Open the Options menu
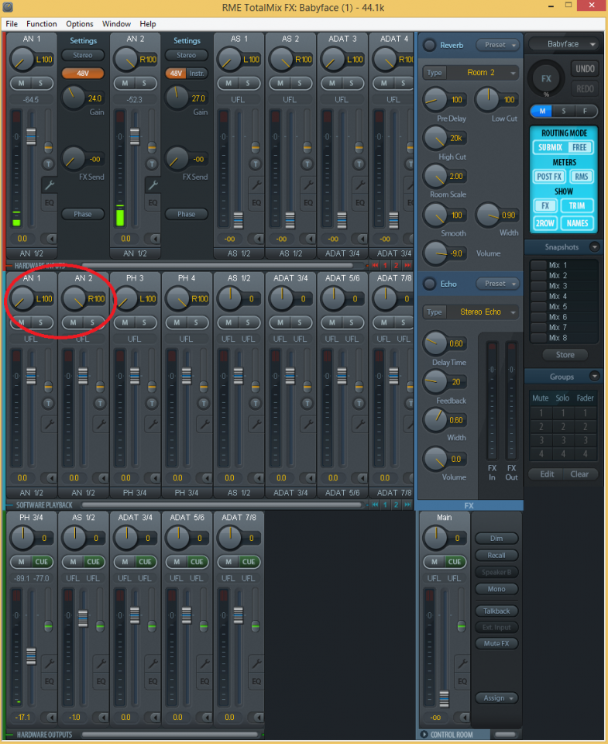This screenshot has height=744, width=608. point(80,24)
